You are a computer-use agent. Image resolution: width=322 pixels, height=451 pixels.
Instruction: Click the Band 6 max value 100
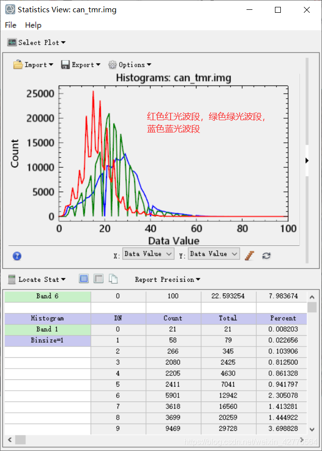pos(173,296)
